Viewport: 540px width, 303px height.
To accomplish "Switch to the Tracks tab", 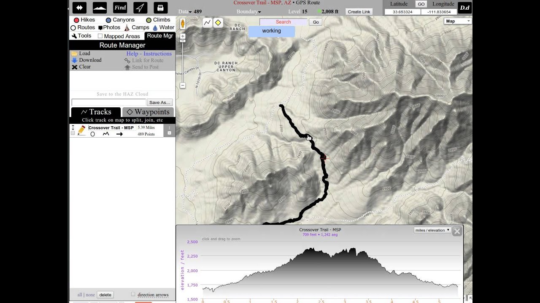I will 96,112.
